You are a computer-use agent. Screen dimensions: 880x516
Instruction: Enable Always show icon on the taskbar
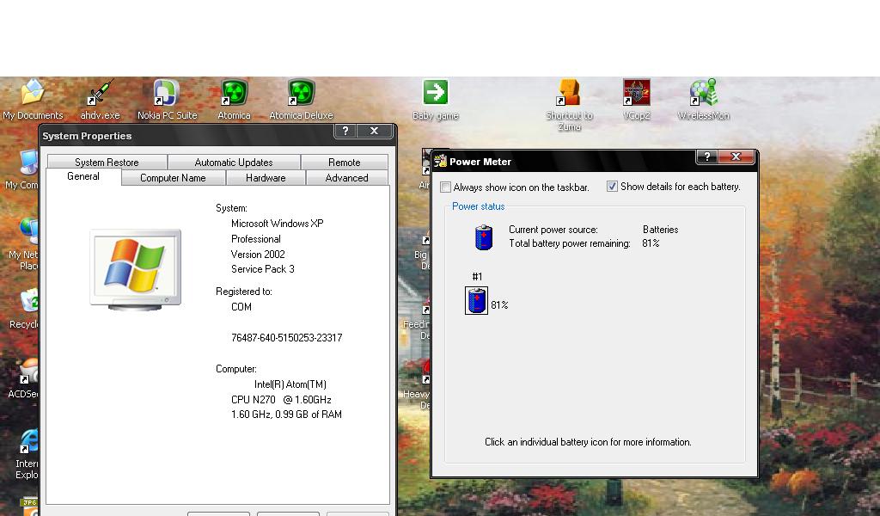(446, 187)
